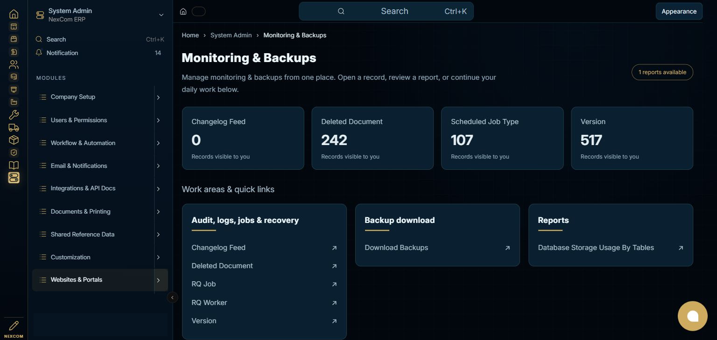The height and width of the screenshot is (340, 717).
Task: Open the wrench maintenance module icon in the rail
Action: (x=14, y=115)
